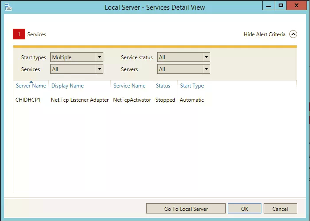Click Go To Local Server button
The height and width of the screenshot is (221, 310).
tap(186, 209)
